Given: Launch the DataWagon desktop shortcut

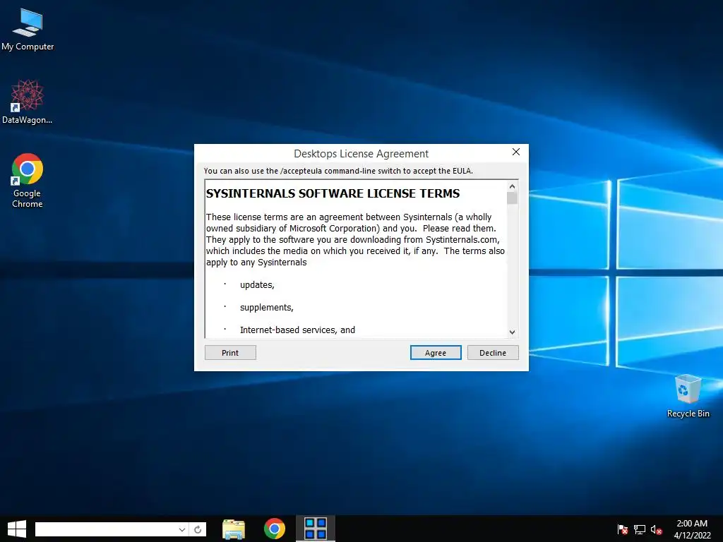Looking at the screenshot, I should click(x=28, y=102).
